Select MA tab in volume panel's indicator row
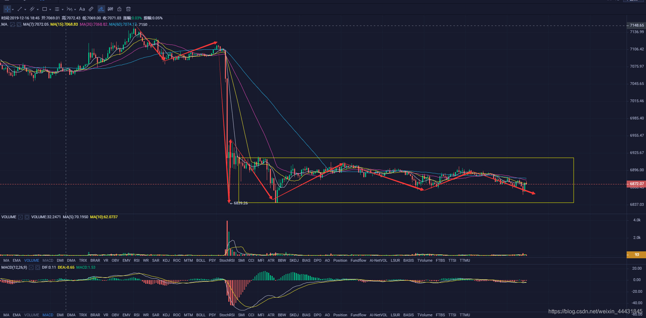This screenshot has height=318, width=646. [x=6, y=261]
